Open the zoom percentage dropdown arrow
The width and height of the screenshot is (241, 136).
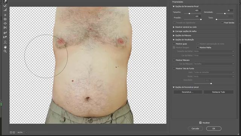point(26,132)
